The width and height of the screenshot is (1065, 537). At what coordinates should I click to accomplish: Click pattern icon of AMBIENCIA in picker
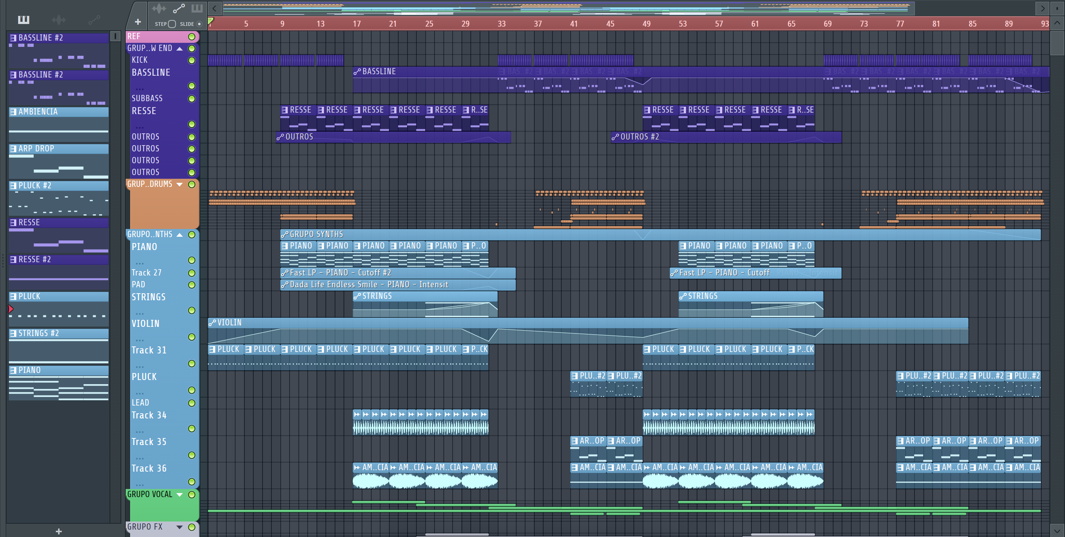13,112
